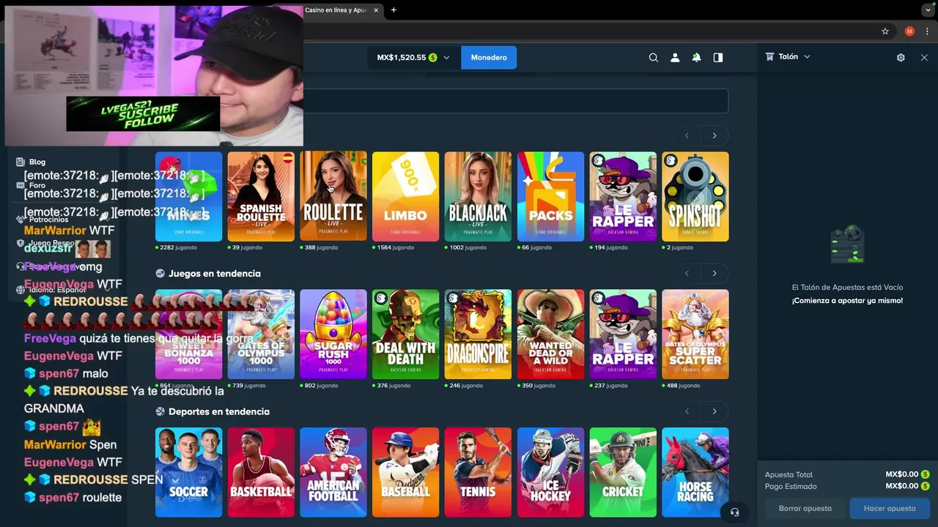The width and height of the screenshot is (938, 527).
Task: Next arrow for Deportes en tendencia
Action: [x=714, y=411]
